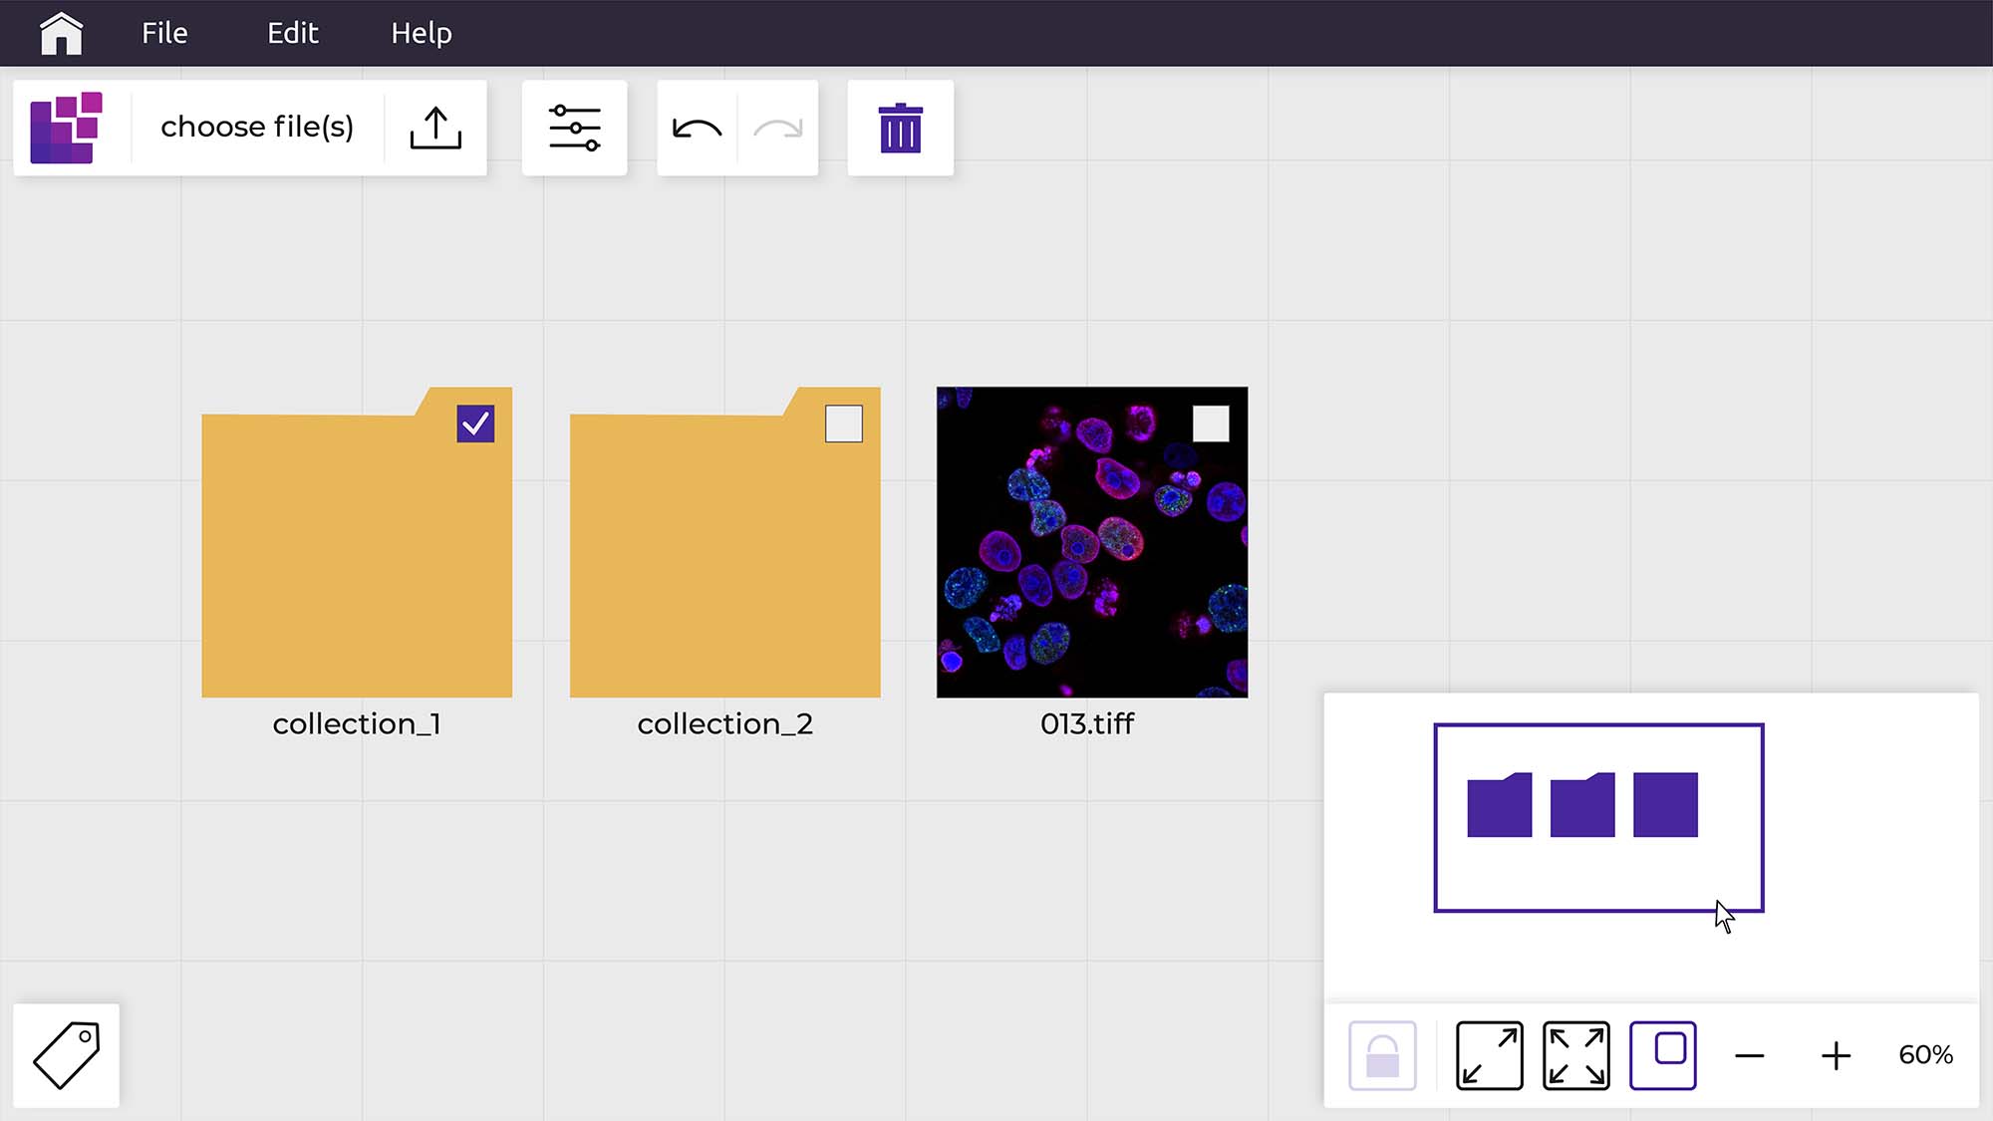Click the upload arrow icon
Screen dimensions: 1993x1121
click(435, 128)
